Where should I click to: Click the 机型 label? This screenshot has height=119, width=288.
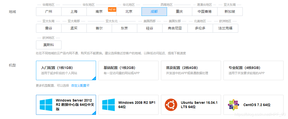(x=12, y=65)
